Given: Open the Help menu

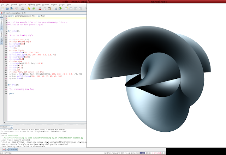Looking at the screenshot, I should (x=69, y=5).
